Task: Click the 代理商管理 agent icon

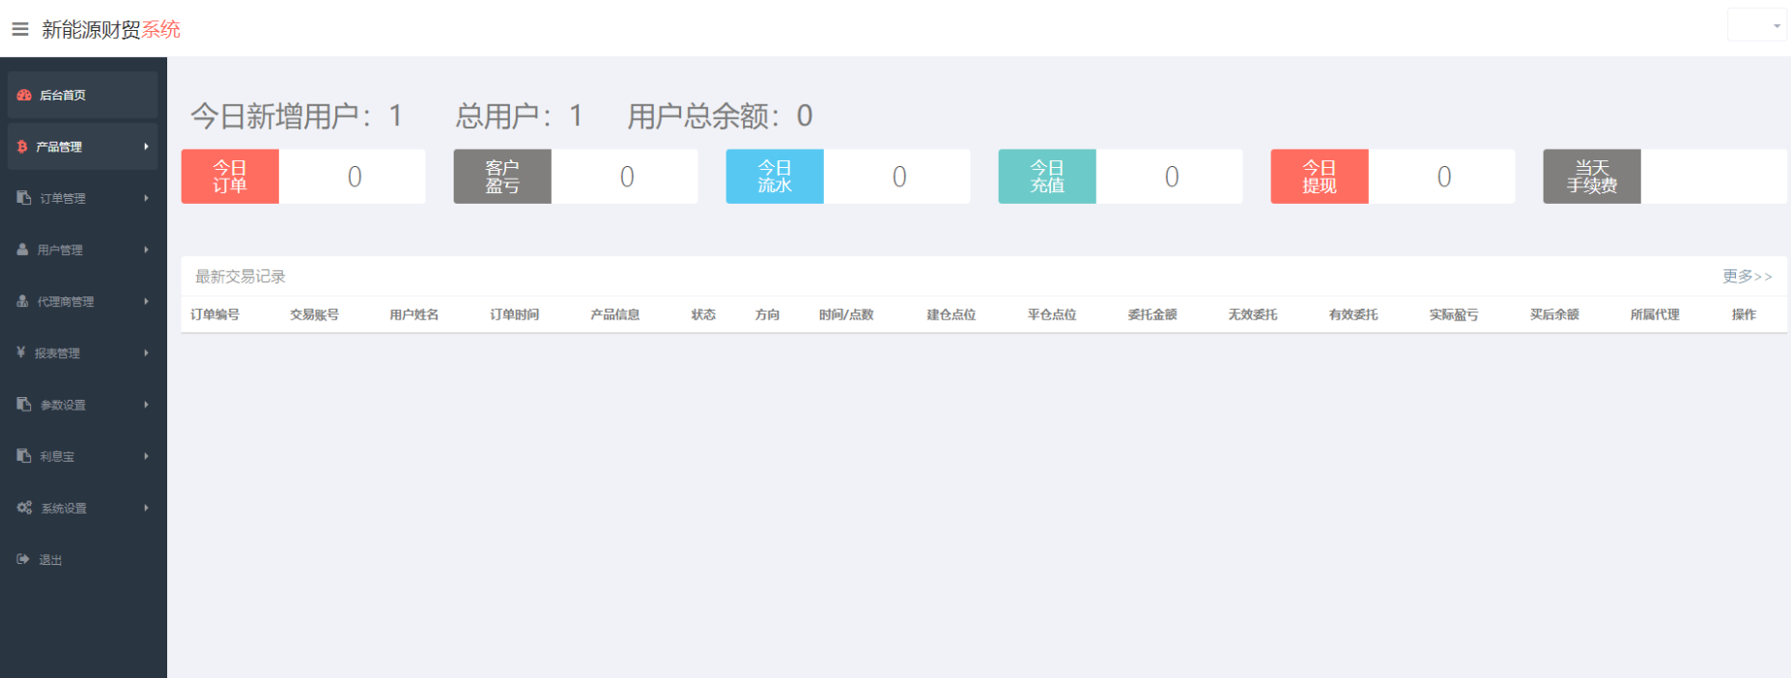Action: coord(22,301)
